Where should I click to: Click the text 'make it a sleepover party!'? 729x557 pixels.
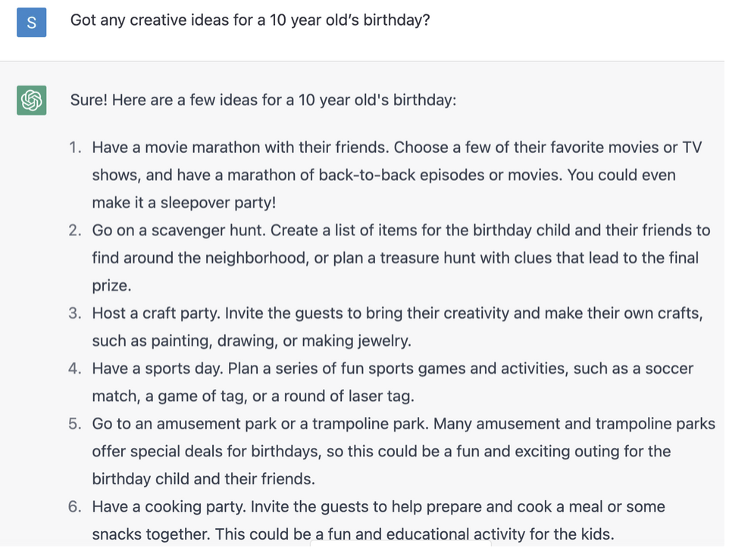184,203
